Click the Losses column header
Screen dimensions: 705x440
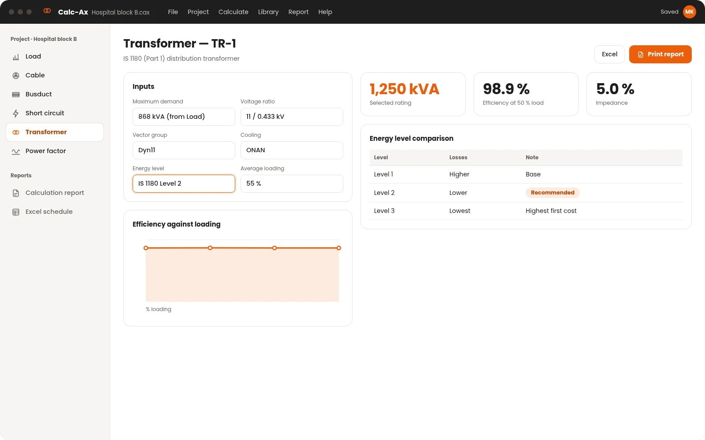(458, 158)
